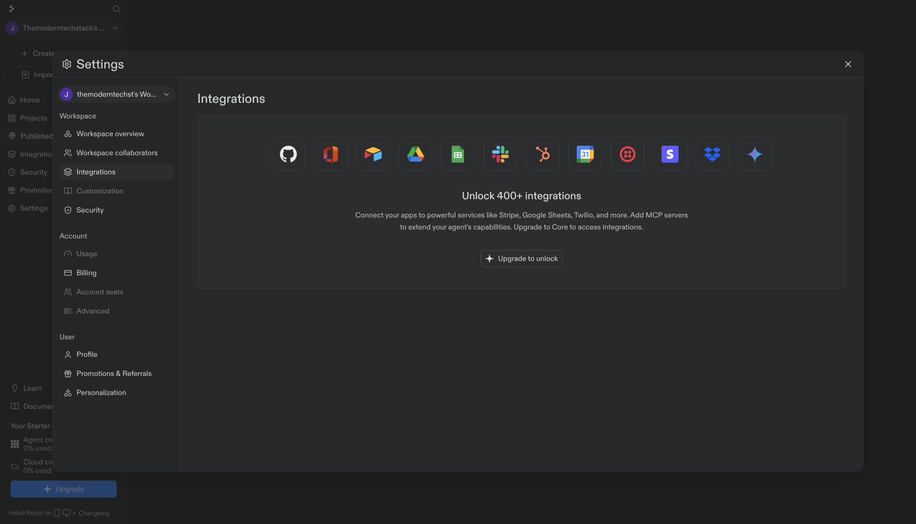Expand the themoderntechst's workspace selector
The height and width of the screenshot is (524, 916).
pyautogui.click(x=116, y=94)
